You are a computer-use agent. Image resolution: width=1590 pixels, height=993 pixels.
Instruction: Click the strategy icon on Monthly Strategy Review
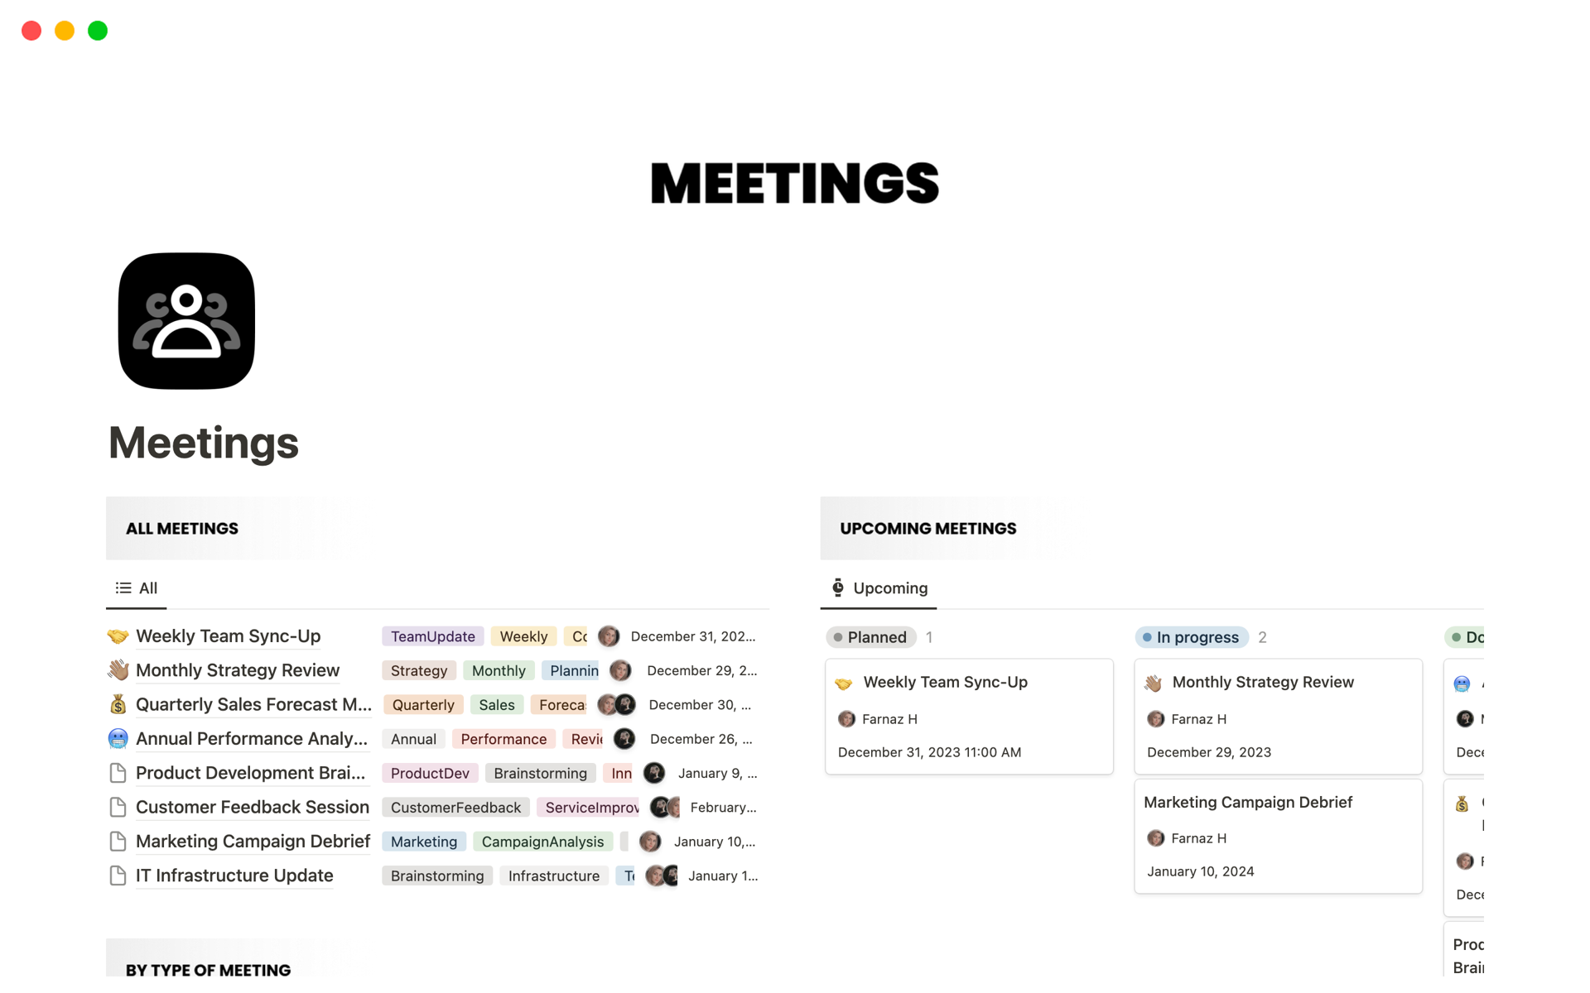(118, 669)
